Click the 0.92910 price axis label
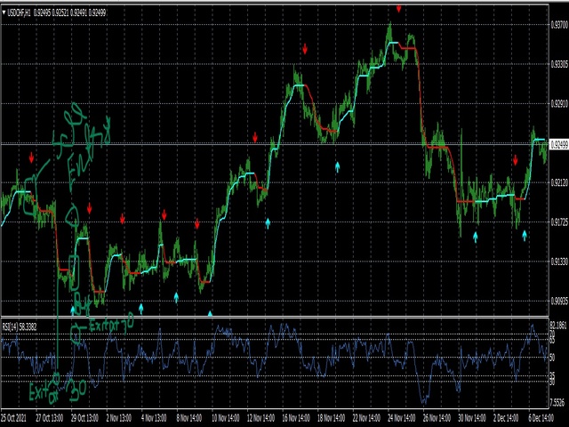This screenshot has width=569, height=427. (559, 104)
